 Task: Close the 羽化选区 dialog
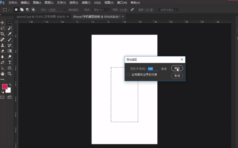point(182,60)
